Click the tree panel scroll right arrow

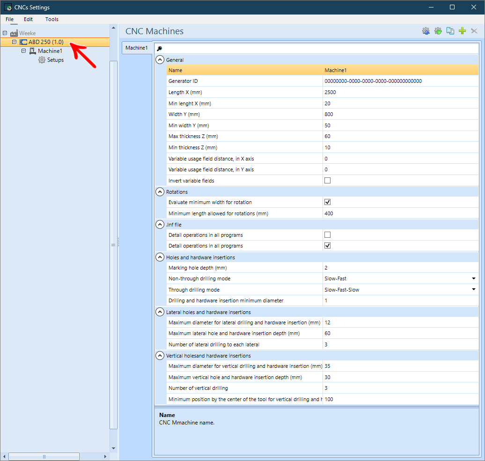(x=105, y=456)
